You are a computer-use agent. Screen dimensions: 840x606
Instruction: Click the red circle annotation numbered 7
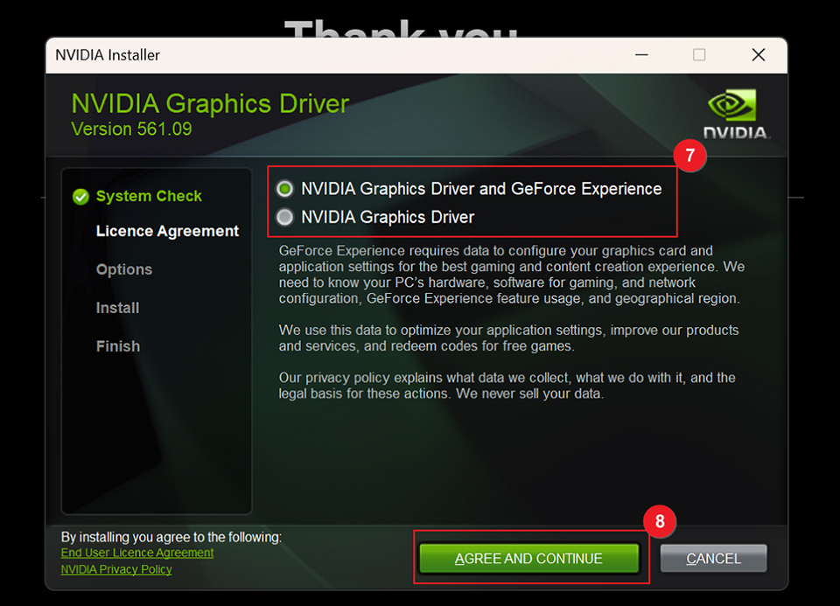click(690, 156)
